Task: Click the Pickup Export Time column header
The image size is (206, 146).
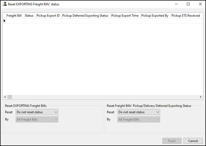Action: (125, 16)
